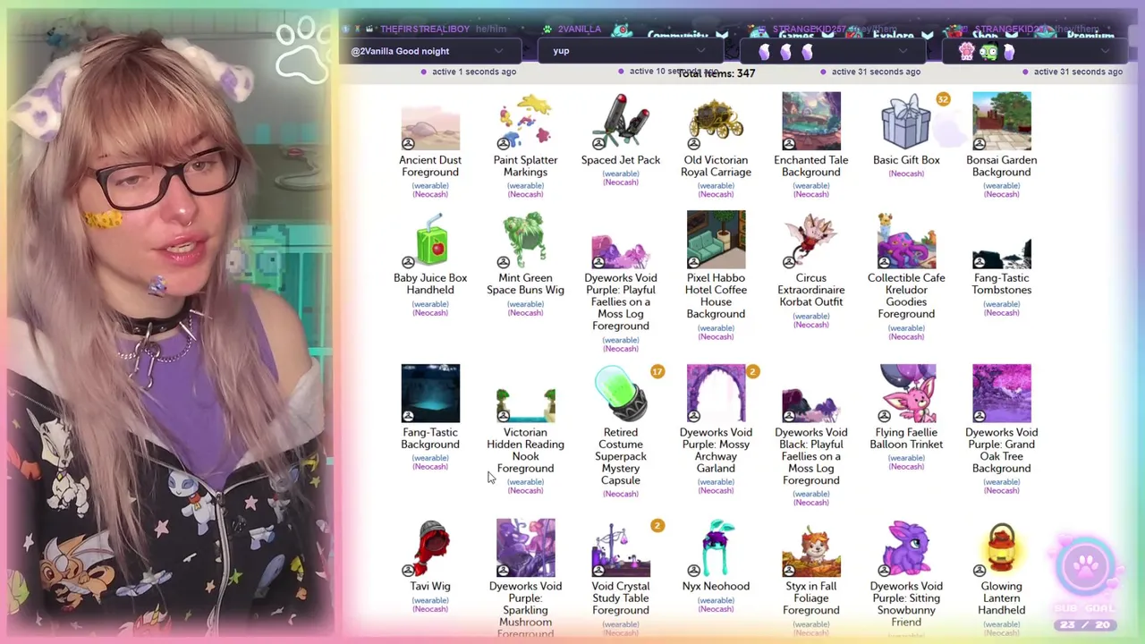Click the 'Mint Green Space Buns Wig' name
This screenshot has width=1145, height=644.
point(525,284)
